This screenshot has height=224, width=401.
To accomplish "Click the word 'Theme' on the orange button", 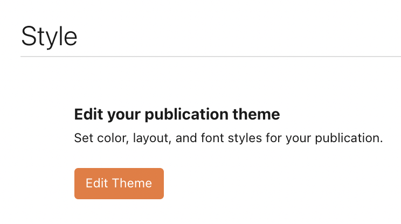I will pyautogui.click(x=132, y=183).
